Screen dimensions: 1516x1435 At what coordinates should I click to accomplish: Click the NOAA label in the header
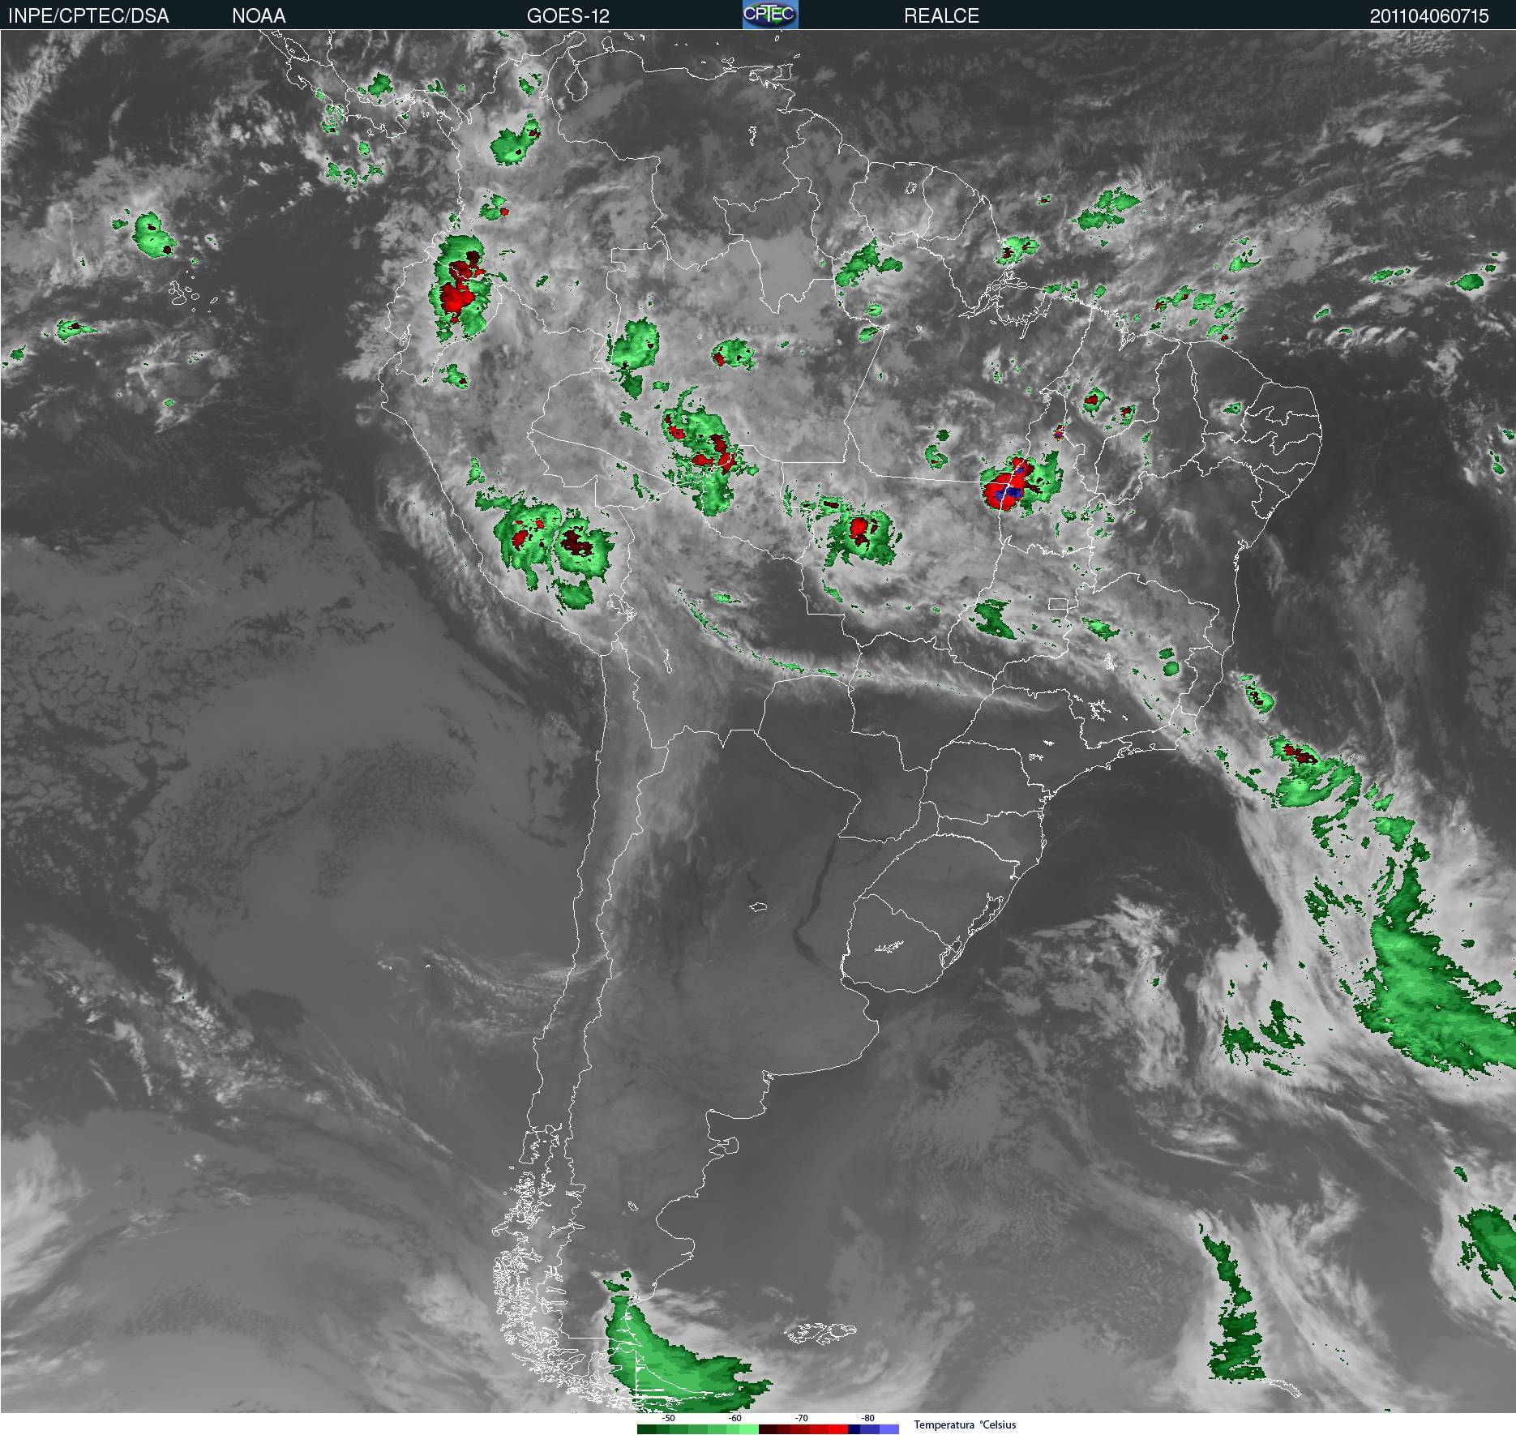(x=259, y=15)
